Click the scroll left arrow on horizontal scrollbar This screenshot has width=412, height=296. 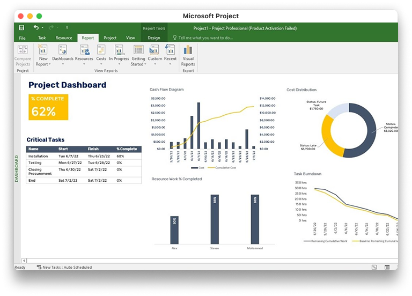click(x=24, y=261)
